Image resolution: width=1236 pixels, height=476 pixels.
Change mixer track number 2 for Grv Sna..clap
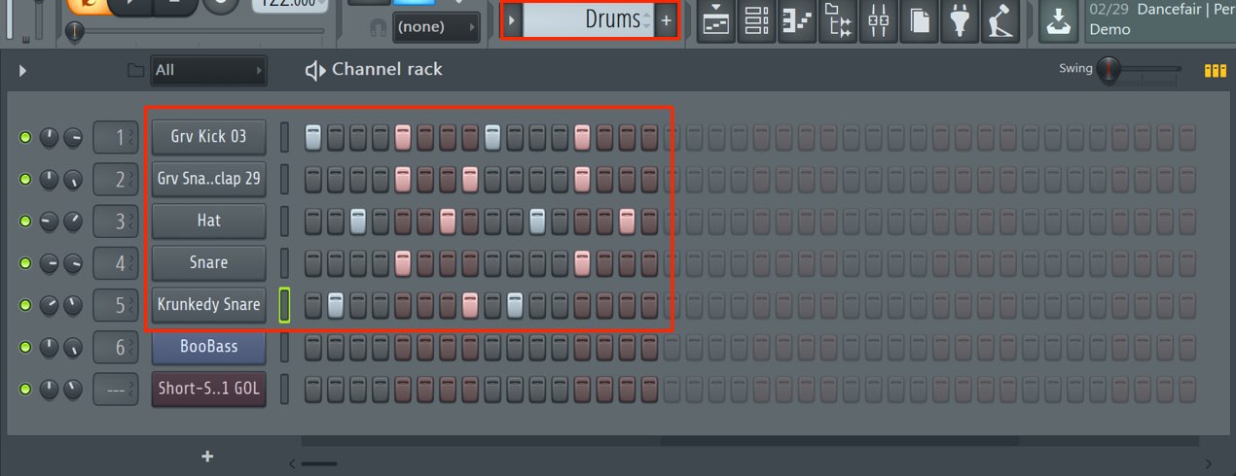116,179
